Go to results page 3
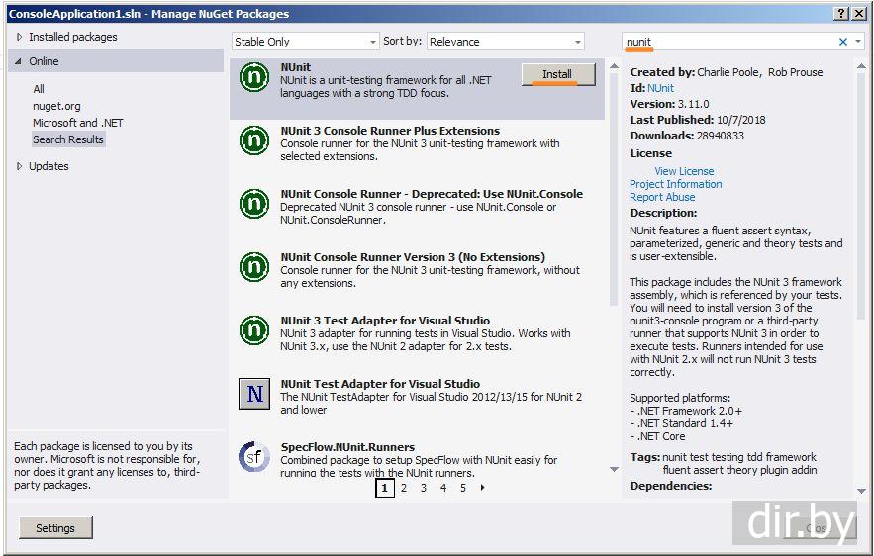 (x=423, y=488)
